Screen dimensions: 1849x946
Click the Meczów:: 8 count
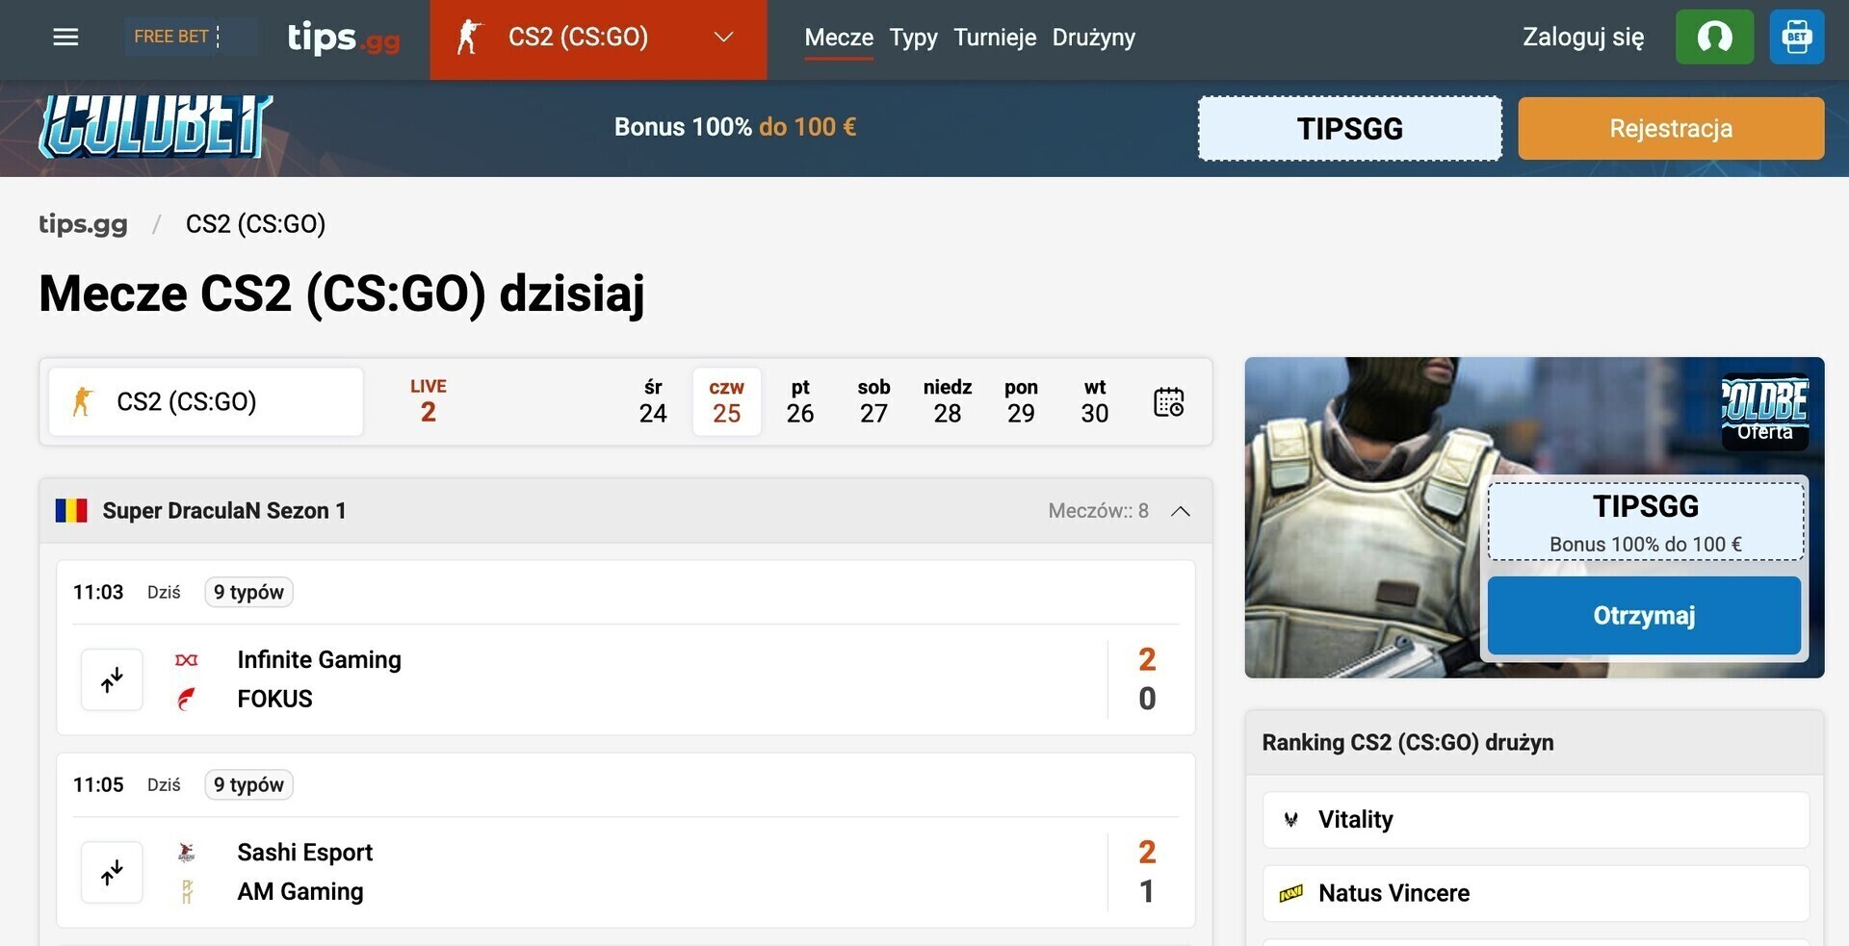click(1098, 511)
